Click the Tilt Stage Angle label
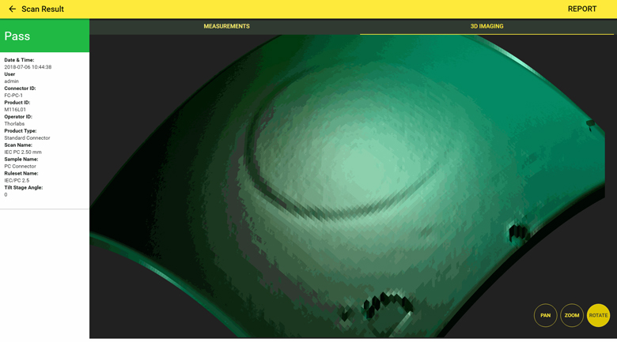617x342 pixels. pos(24,188)
